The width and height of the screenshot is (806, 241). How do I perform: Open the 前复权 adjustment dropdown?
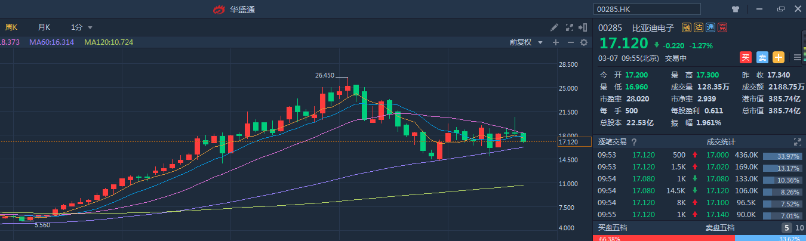526,42
